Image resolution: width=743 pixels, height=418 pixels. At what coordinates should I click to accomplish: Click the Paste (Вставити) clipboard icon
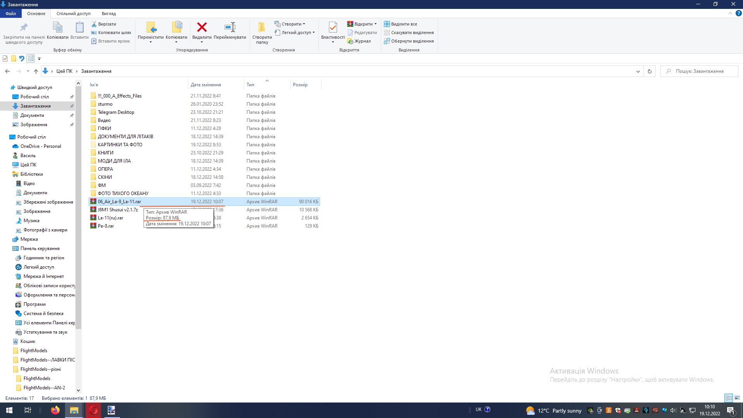[x=79, y=28]
